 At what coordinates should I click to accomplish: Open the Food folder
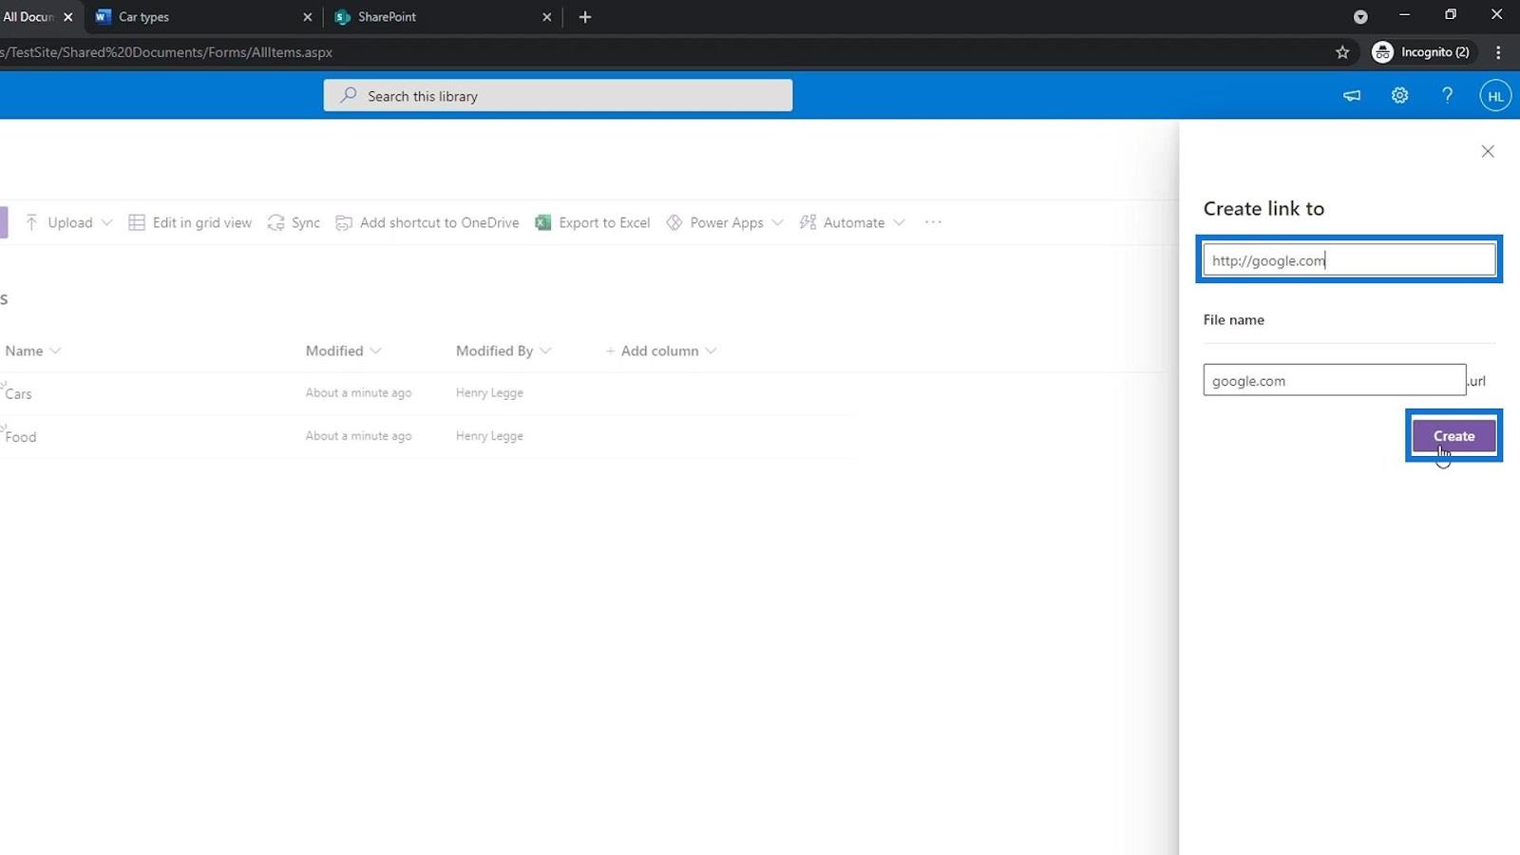tap(20, 437)
